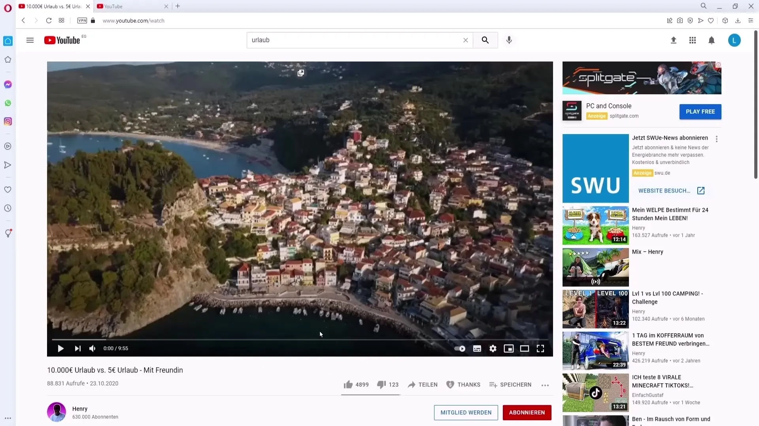Click the YouTube upload icon
The height and width of the screenshot is (426, 759).
click(x=674, y=40)
